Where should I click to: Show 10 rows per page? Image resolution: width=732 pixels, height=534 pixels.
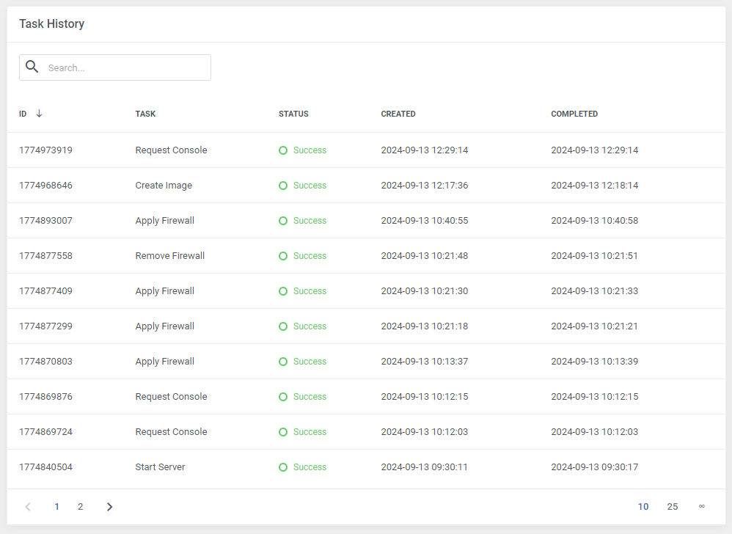[x=643, y=507]
